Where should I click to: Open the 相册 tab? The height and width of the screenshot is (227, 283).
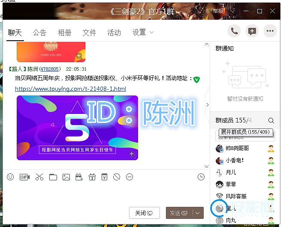coord(64,33)
